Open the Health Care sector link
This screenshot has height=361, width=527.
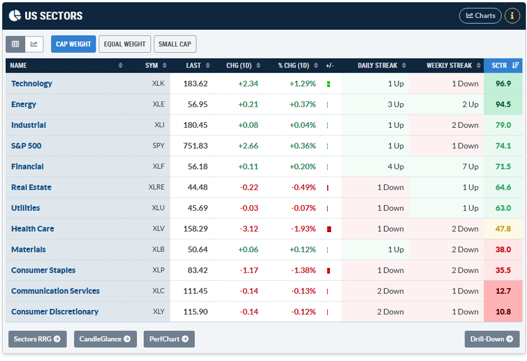(x=33, y=229)
